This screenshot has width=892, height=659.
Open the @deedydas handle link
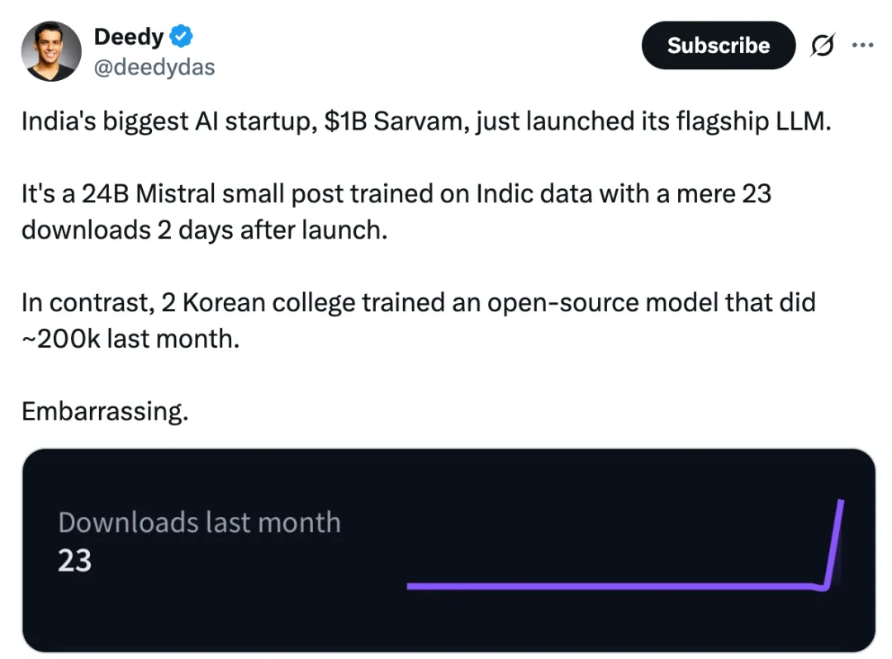(154, 67)
